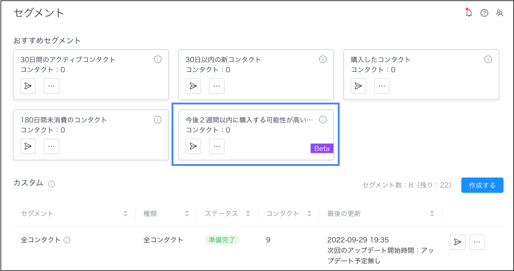The height and width of the screenshot is (271, 514).
Task: Click the help question mark icon
Action: [484, 13]
